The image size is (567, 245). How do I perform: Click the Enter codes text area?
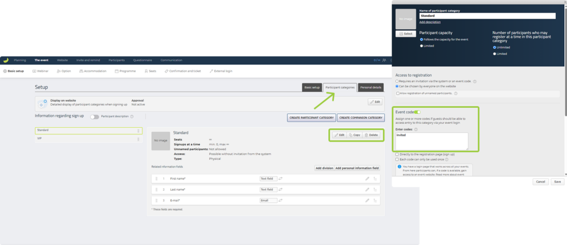tap(432, 141)
